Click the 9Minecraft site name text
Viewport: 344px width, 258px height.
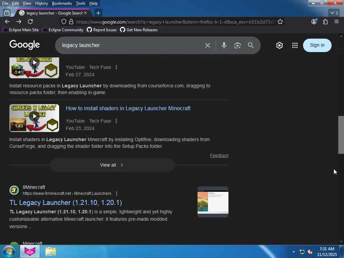[x=34, y=187]
